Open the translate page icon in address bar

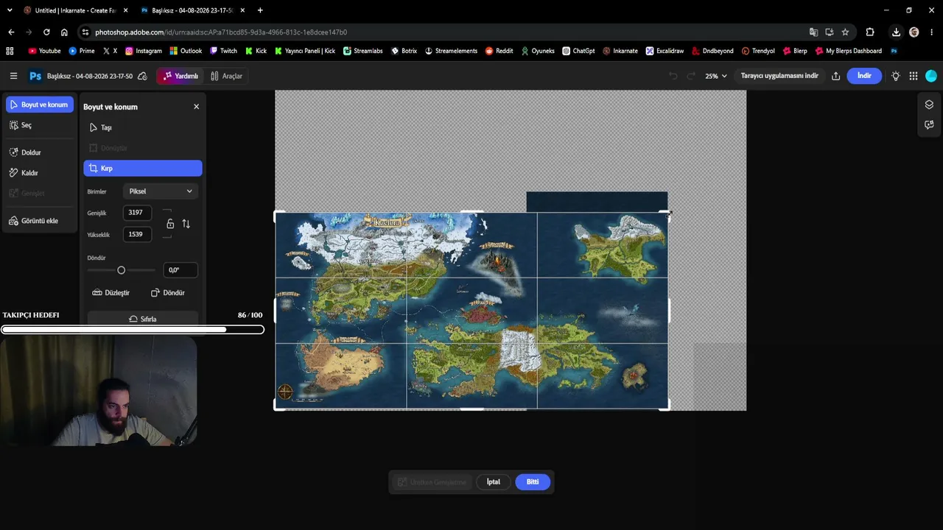click(x=813, y=32)
